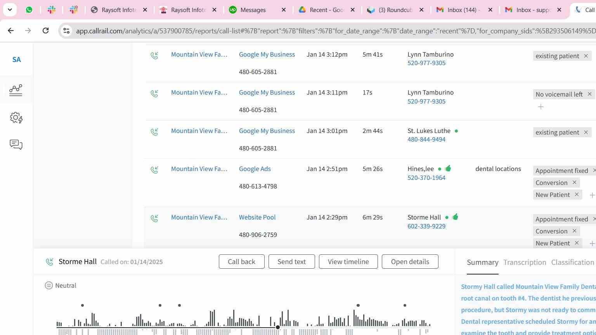Open Mountain View Fa… company for Google Ads call
Screen dimensions: 596x335
tap(199, 169)
